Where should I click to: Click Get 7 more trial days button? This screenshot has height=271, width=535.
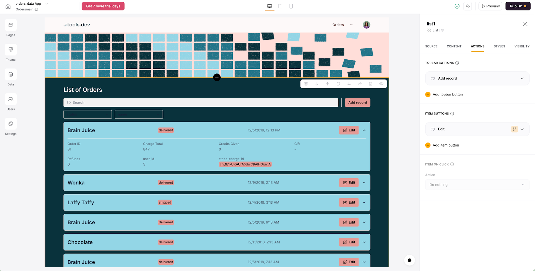103,6
